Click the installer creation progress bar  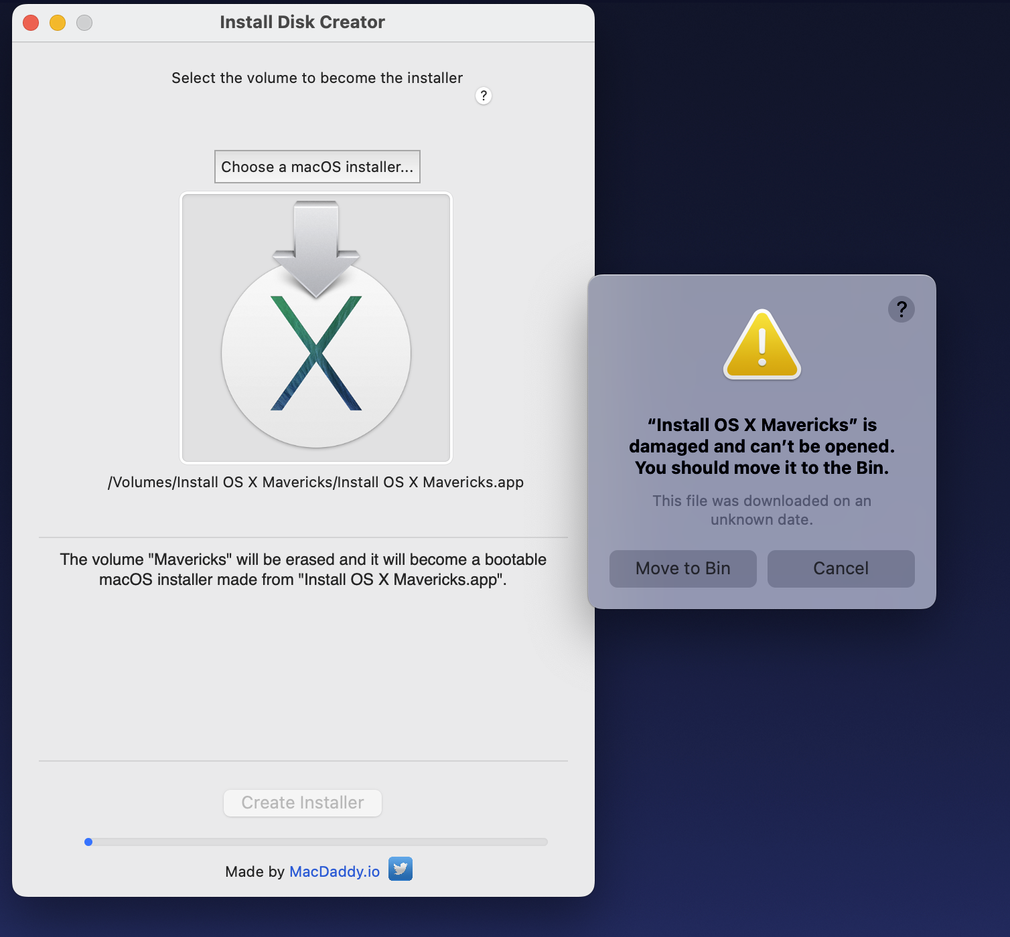[x=316, y=842]
